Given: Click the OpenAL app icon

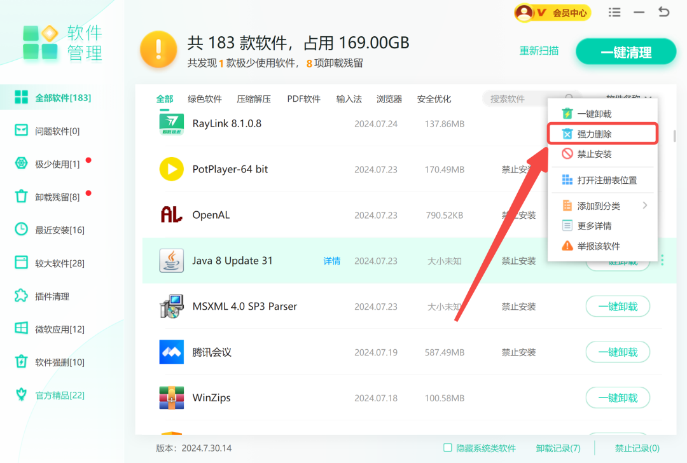Looking at the screenshot, I should (171, 214).
